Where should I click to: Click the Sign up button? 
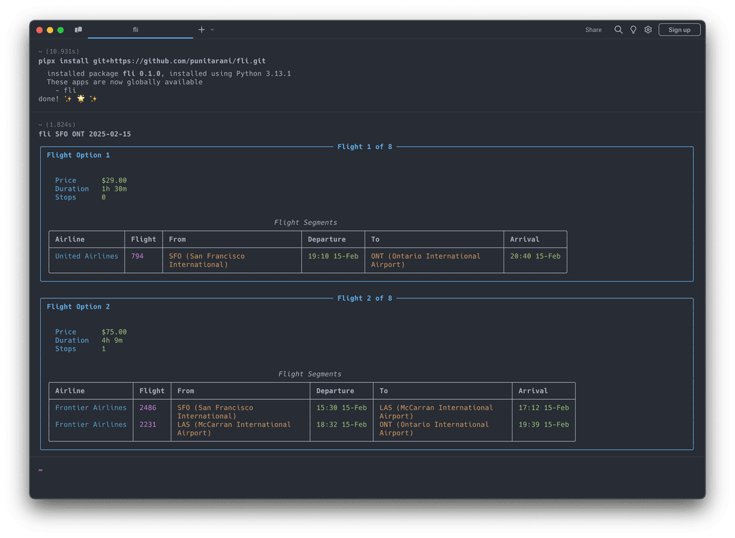[x=679, y=29]
